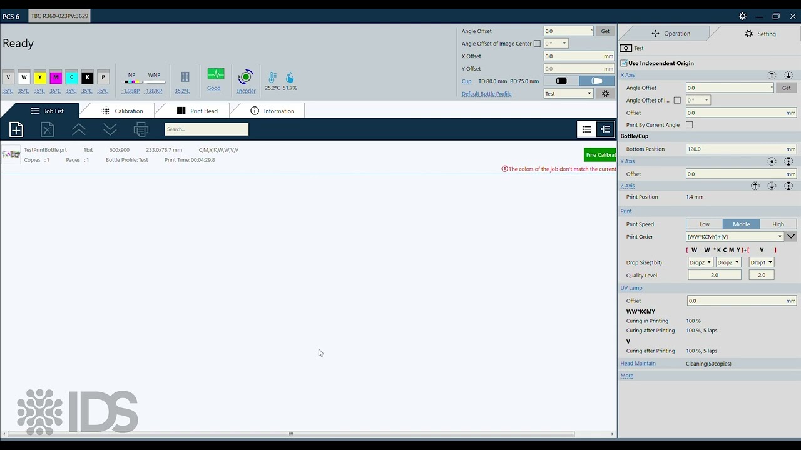Switch to Calibration tab
This screenshot has height=450, width=801.
(123, 111)
